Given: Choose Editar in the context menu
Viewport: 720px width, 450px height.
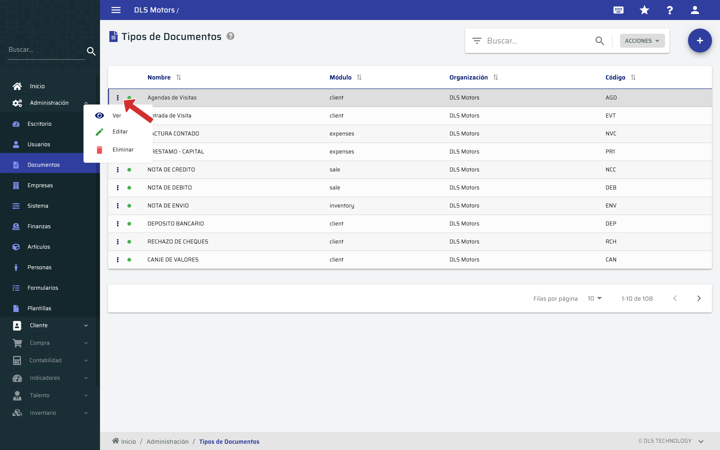Looking at the screenshot, I should click(x=120, y=131).
